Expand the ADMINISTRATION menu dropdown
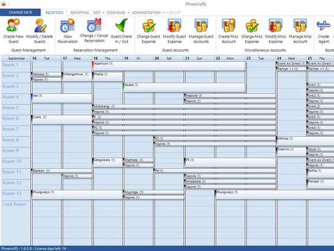This screenshot has height=251, width=334. coord(148,13)
